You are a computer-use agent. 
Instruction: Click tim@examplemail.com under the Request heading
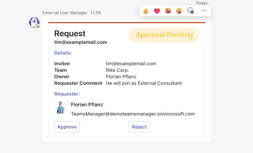pyautogui.click(x=81, y=42)
